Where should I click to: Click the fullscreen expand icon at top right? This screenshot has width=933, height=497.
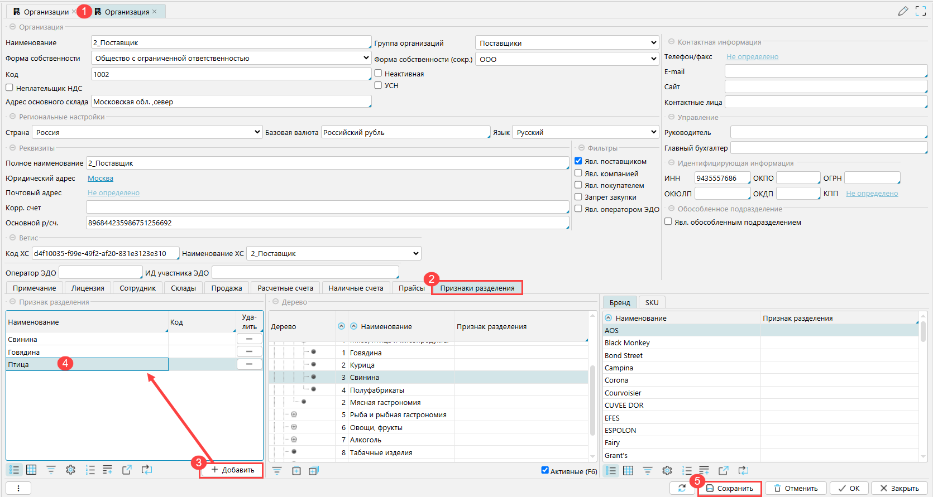click(x=921, y=11)
